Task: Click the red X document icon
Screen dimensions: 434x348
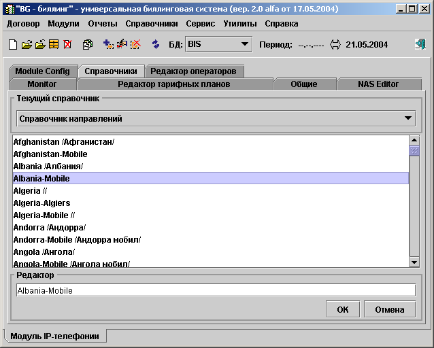Action: click(x=67, y=45)
